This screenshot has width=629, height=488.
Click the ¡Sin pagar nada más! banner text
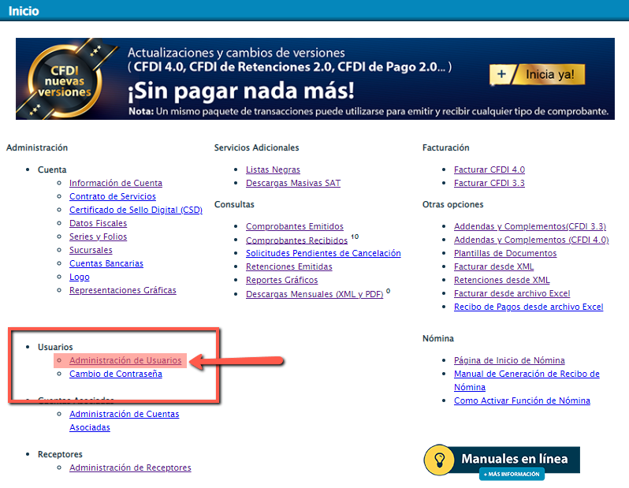click(241, 91)
